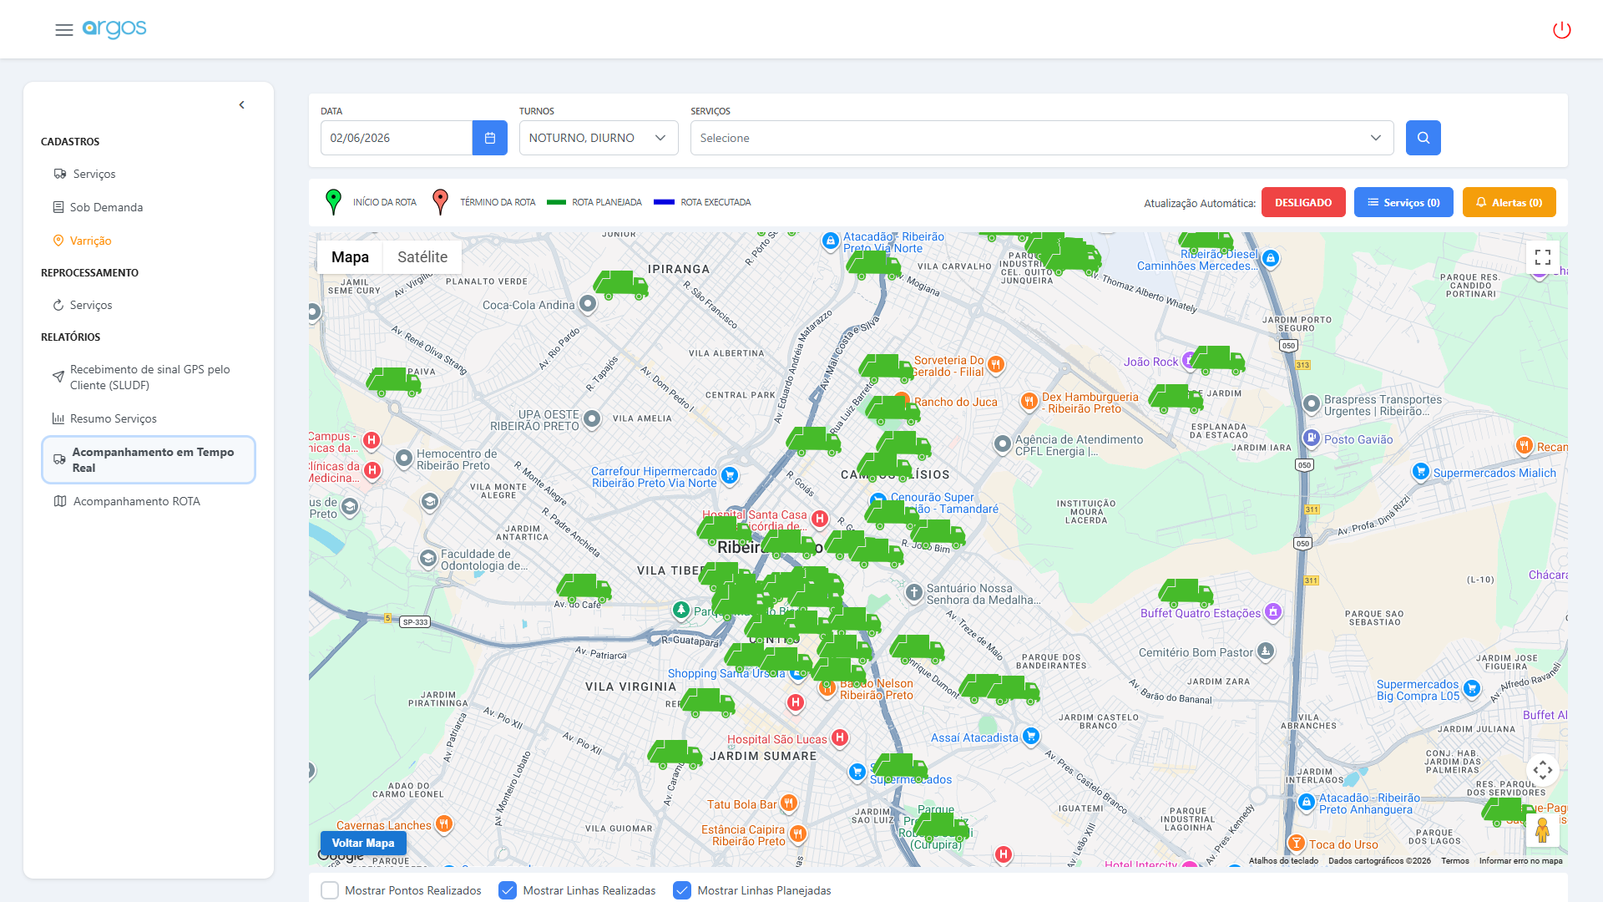Uncheck Mostrar Linhas Realizadas
Viewport: 1603px width, 902px height.
pyautogui.click(x=508, y=890)
